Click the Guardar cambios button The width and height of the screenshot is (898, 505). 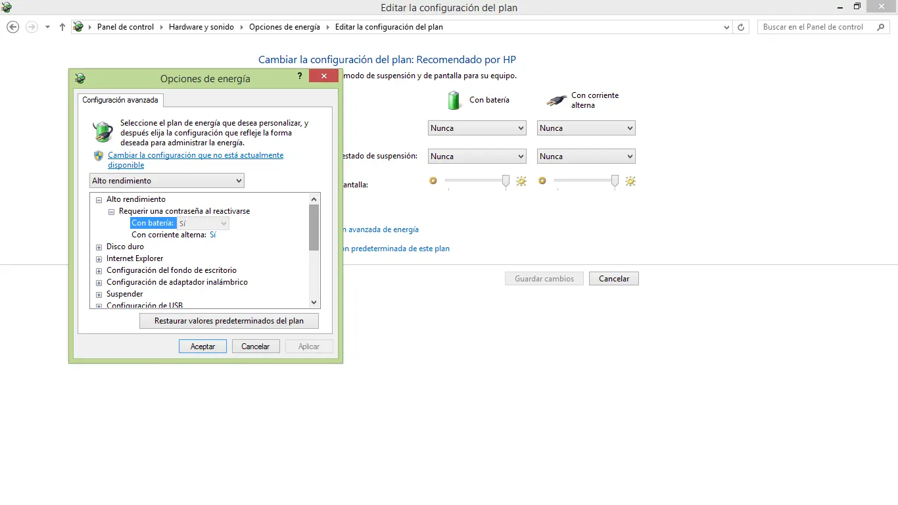[544, 279]
